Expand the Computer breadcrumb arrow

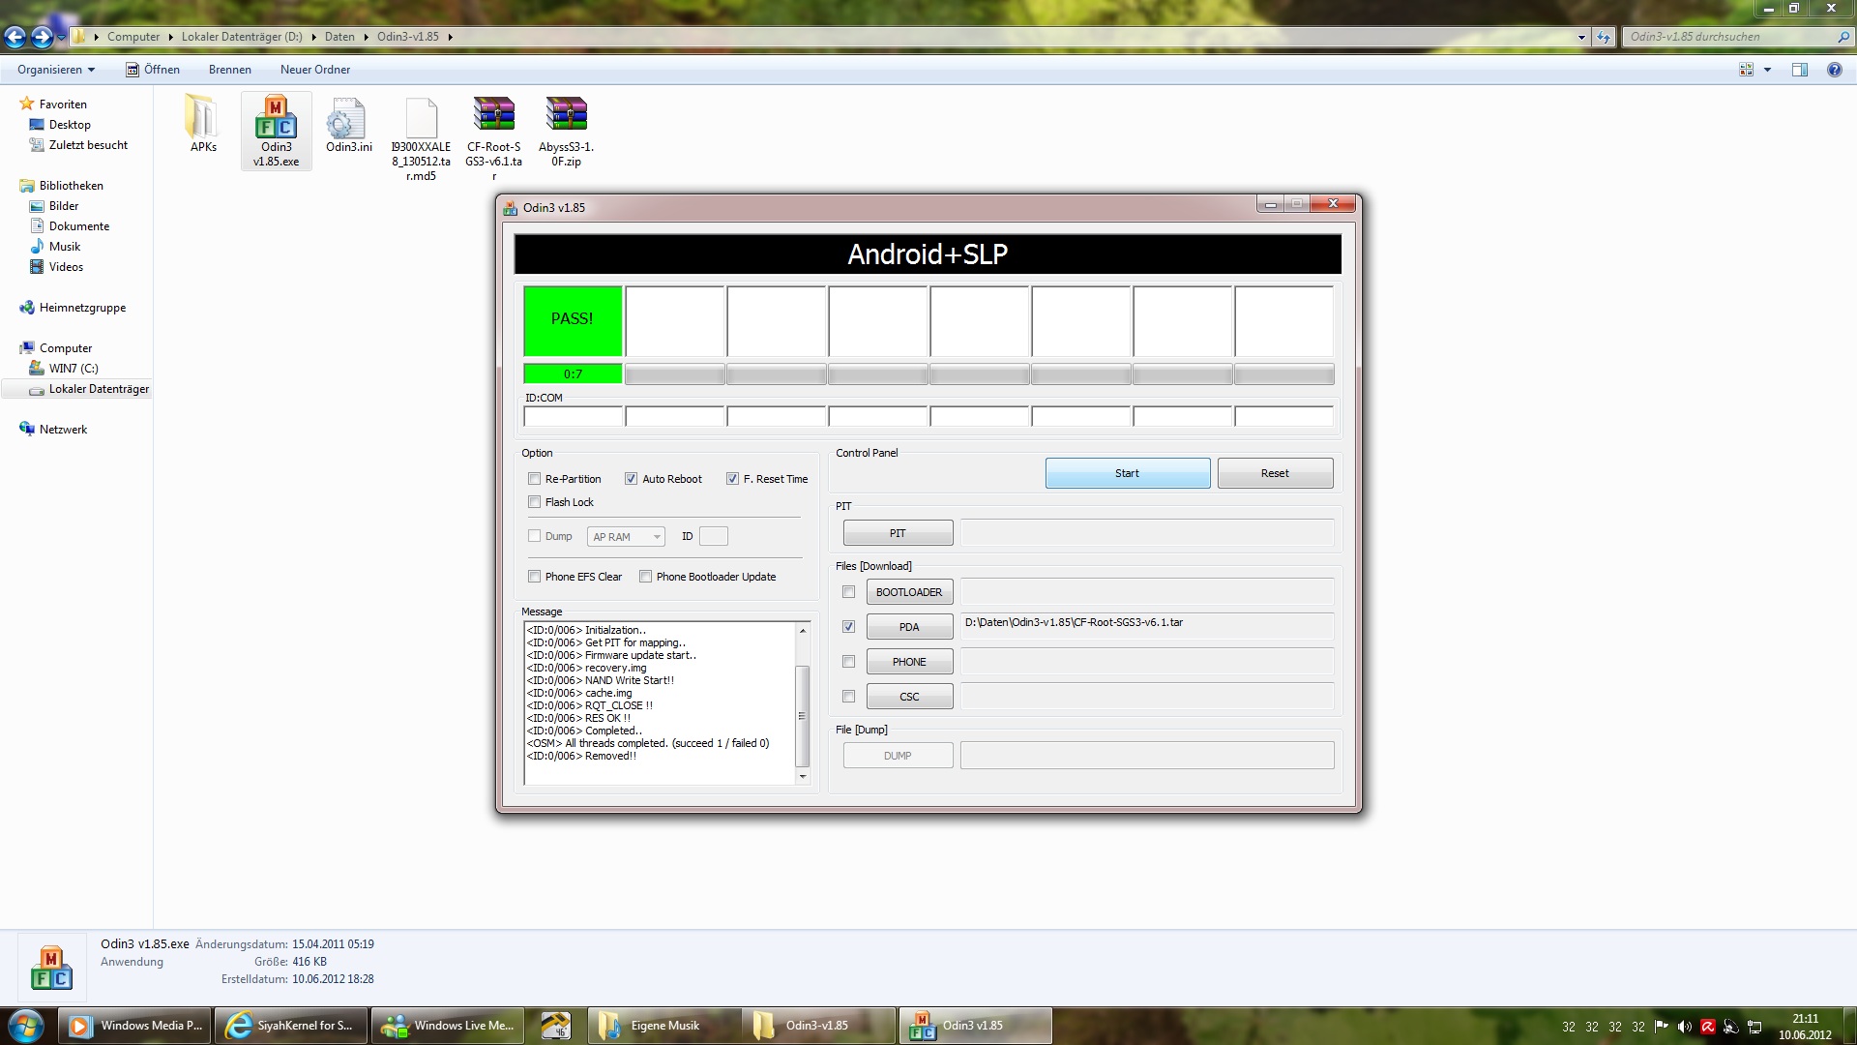pyautogui.click(x=170, y=37)
